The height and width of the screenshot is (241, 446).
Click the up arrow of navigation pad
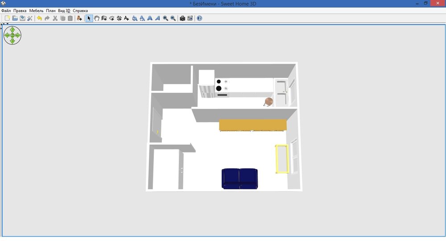(x=12, y=29)
